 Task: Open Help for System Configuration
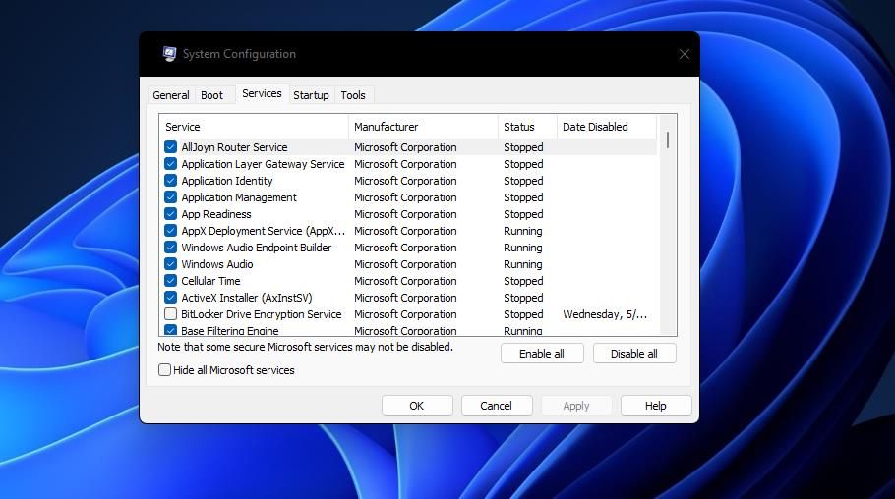[656, 406]
